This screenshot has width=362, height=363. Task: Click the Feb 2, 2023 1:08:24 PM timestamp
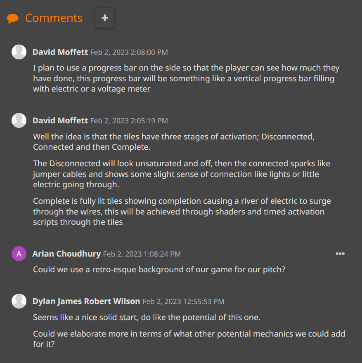tap(142, 254)
